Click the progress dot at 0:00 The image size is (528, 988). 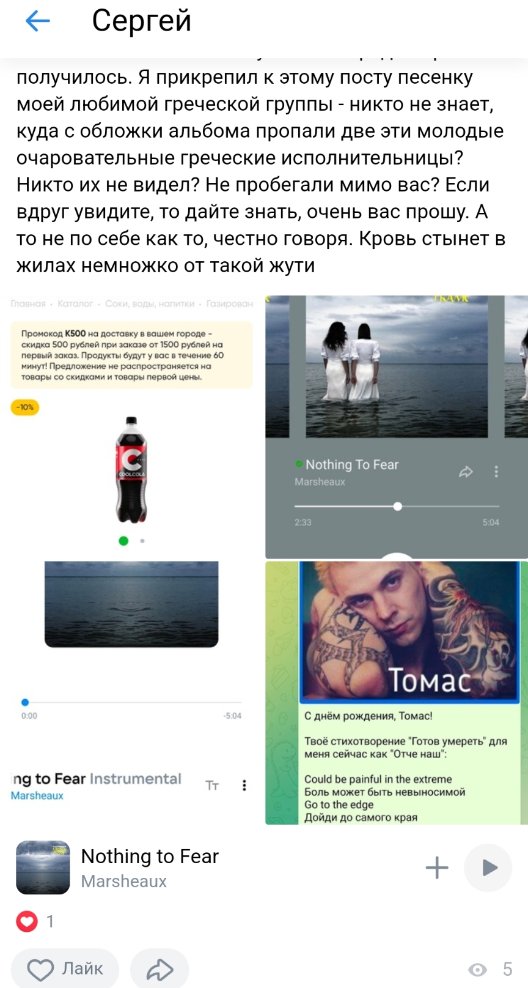click(x=25, y=702)
